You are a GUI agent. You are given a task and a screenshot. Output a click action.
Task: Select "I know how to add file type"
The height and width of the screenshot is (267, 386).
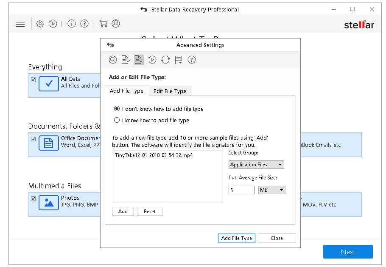152,120
